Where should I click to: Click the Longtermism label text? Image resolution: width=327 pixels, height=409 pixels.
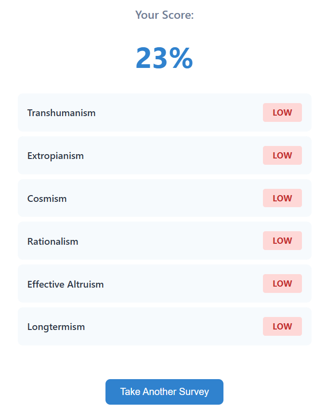(x=56, y=327)
